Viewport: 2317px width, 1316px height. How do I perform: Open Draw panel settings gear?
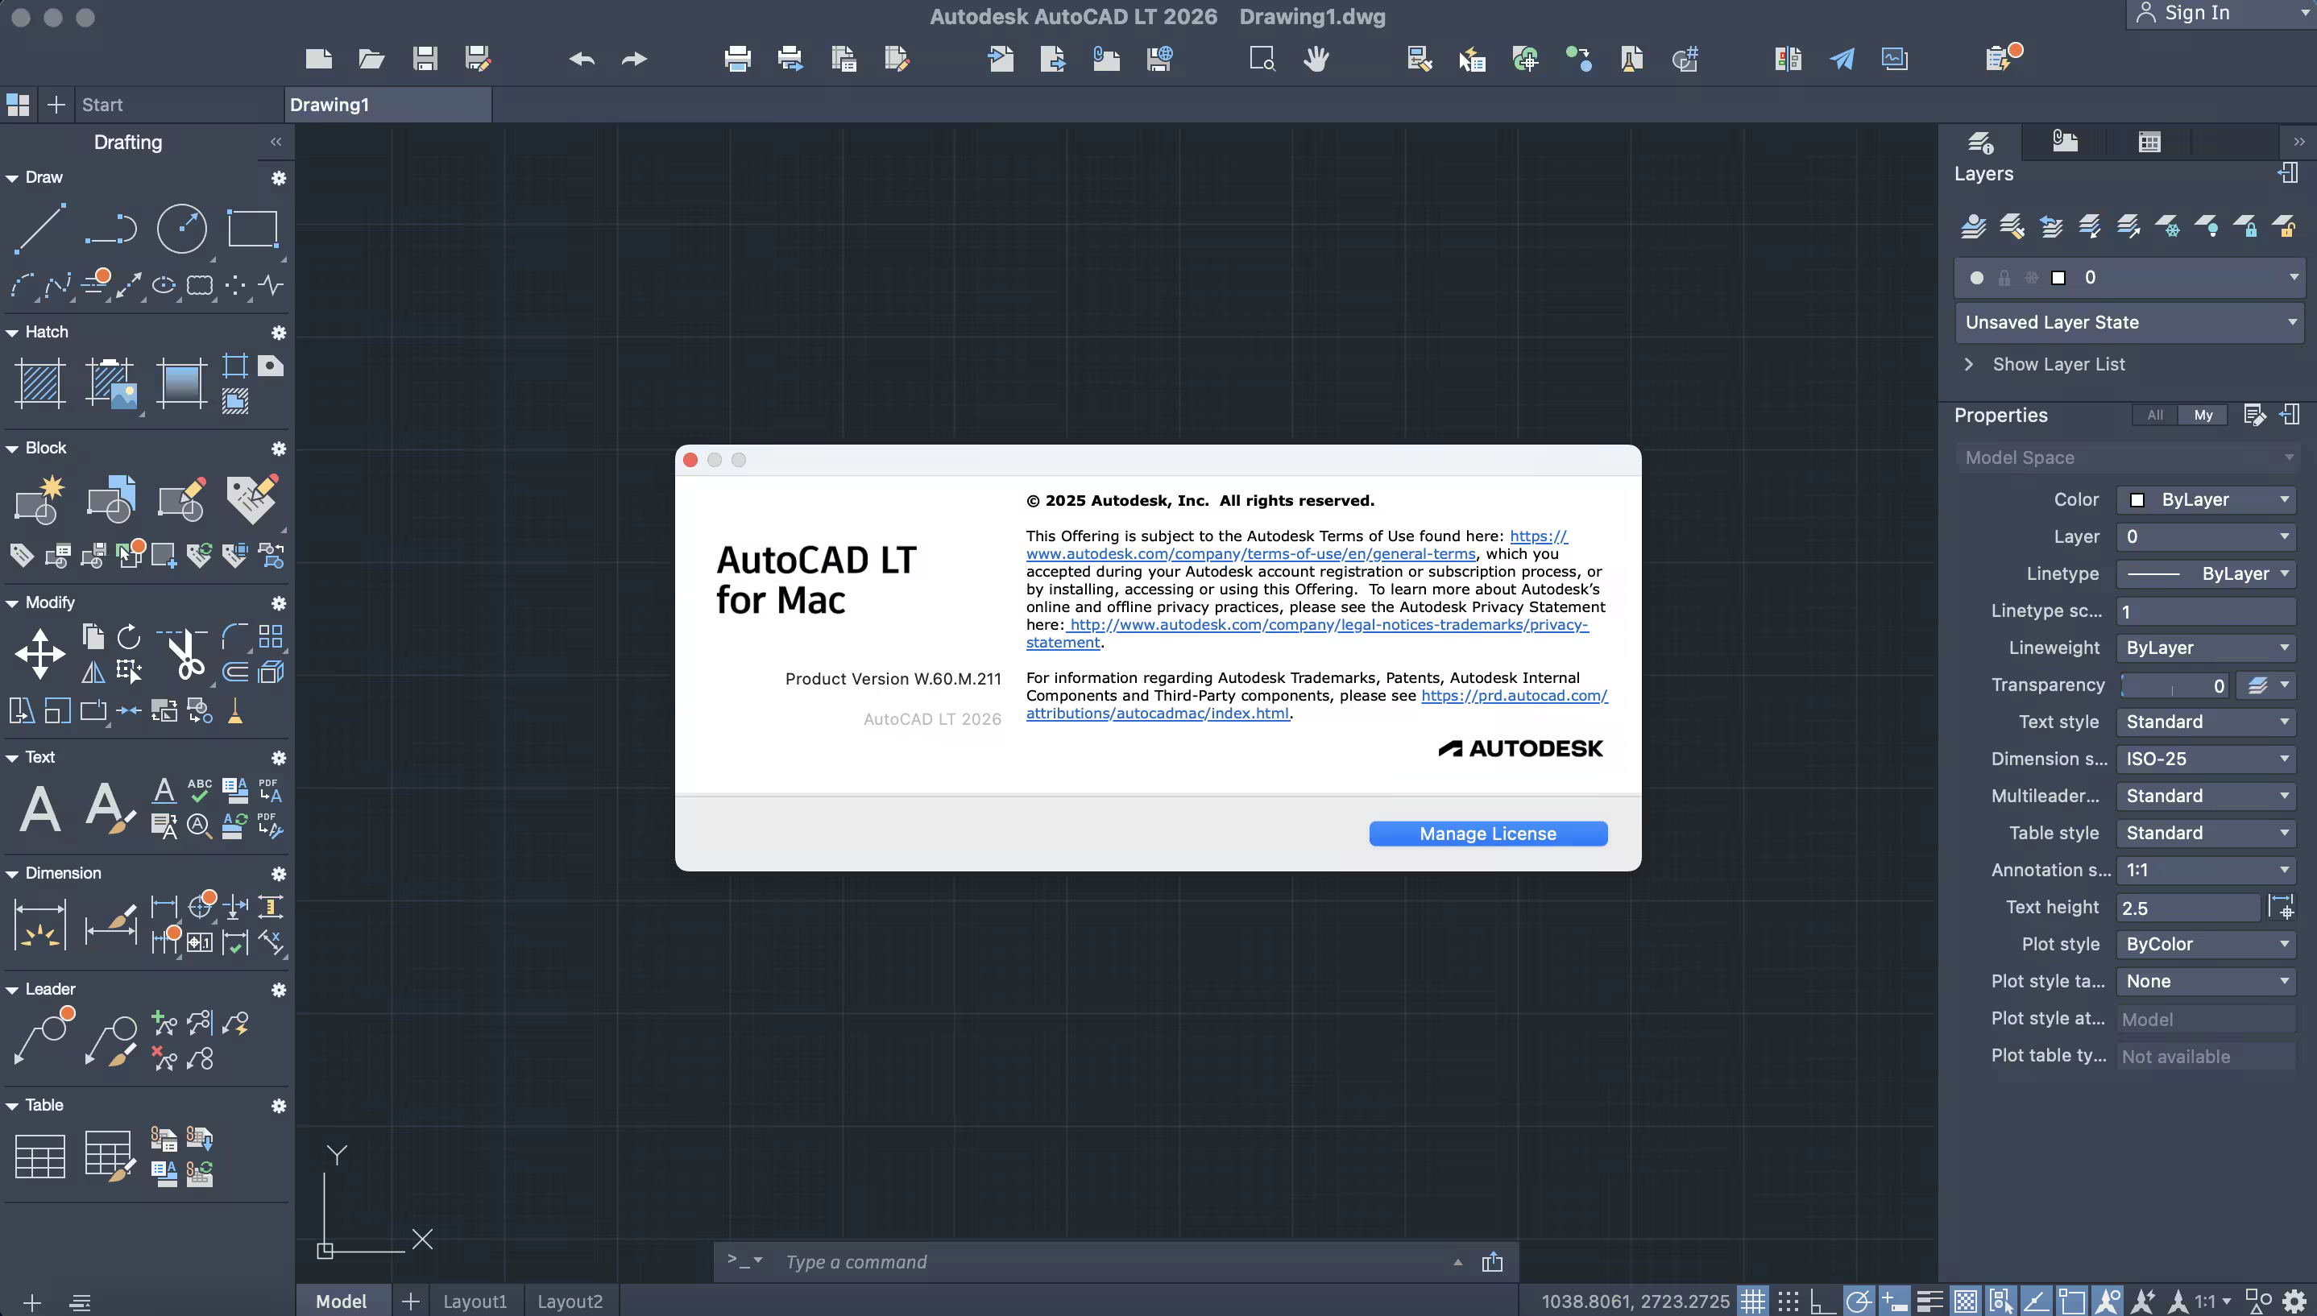point(279,178)
